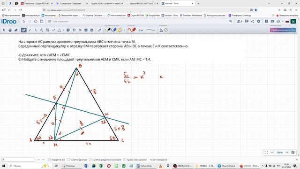The height and width of the screenshot is (169, 300).
Task: Open the green Ж user avatar menu
Action: click(x=293, y=21)
